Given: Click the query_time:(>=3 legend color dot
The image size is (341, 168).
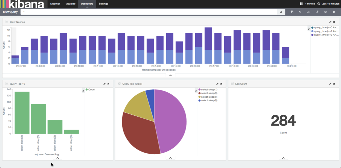Looking at the screenshot, I should pos(312,35).
